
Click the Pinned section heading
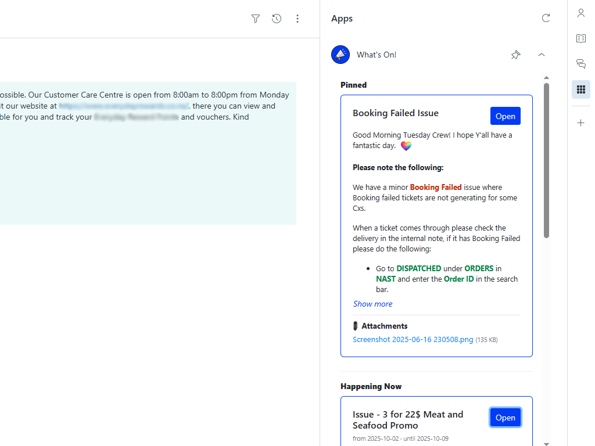353,85
